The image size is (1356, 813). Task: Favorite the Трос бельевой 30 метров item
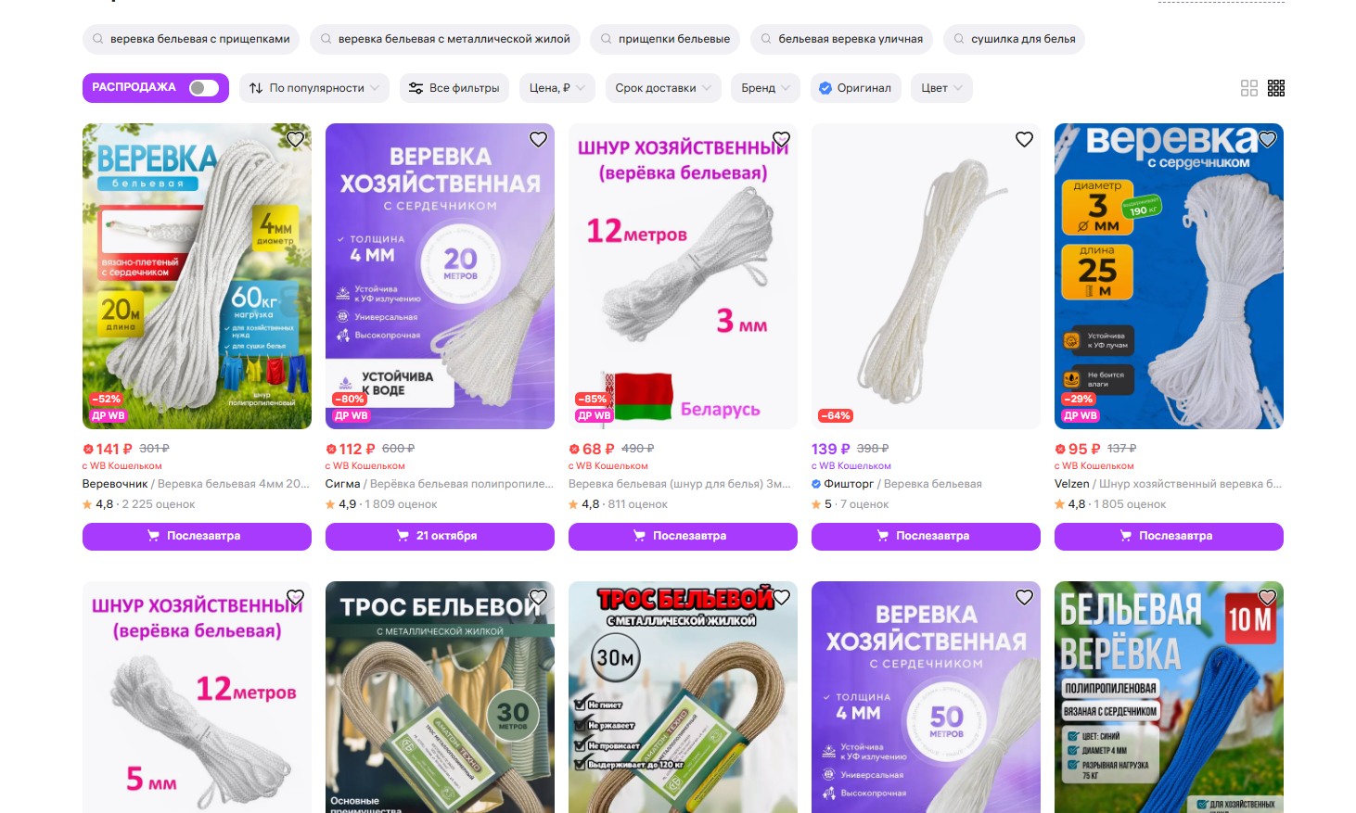point(538,597)
